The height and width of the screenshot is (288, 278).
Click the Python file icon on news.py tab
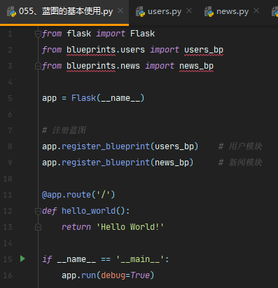pos(209,12)
